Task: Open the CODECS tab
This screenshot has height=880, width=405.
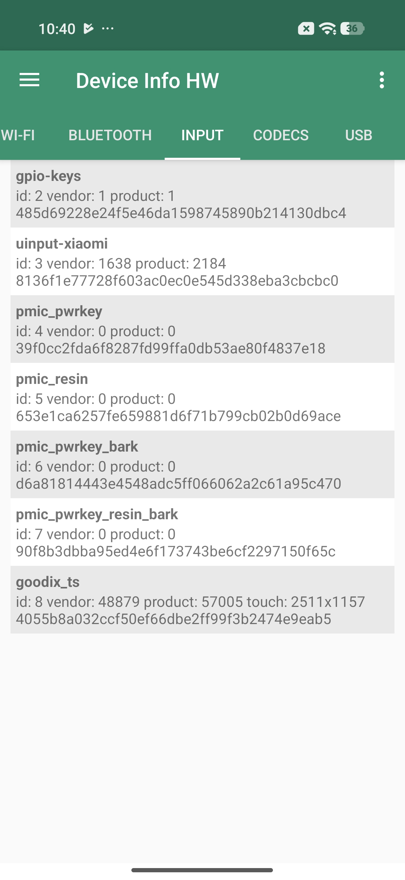Action: pyautogui.click(x=281, y=135)
